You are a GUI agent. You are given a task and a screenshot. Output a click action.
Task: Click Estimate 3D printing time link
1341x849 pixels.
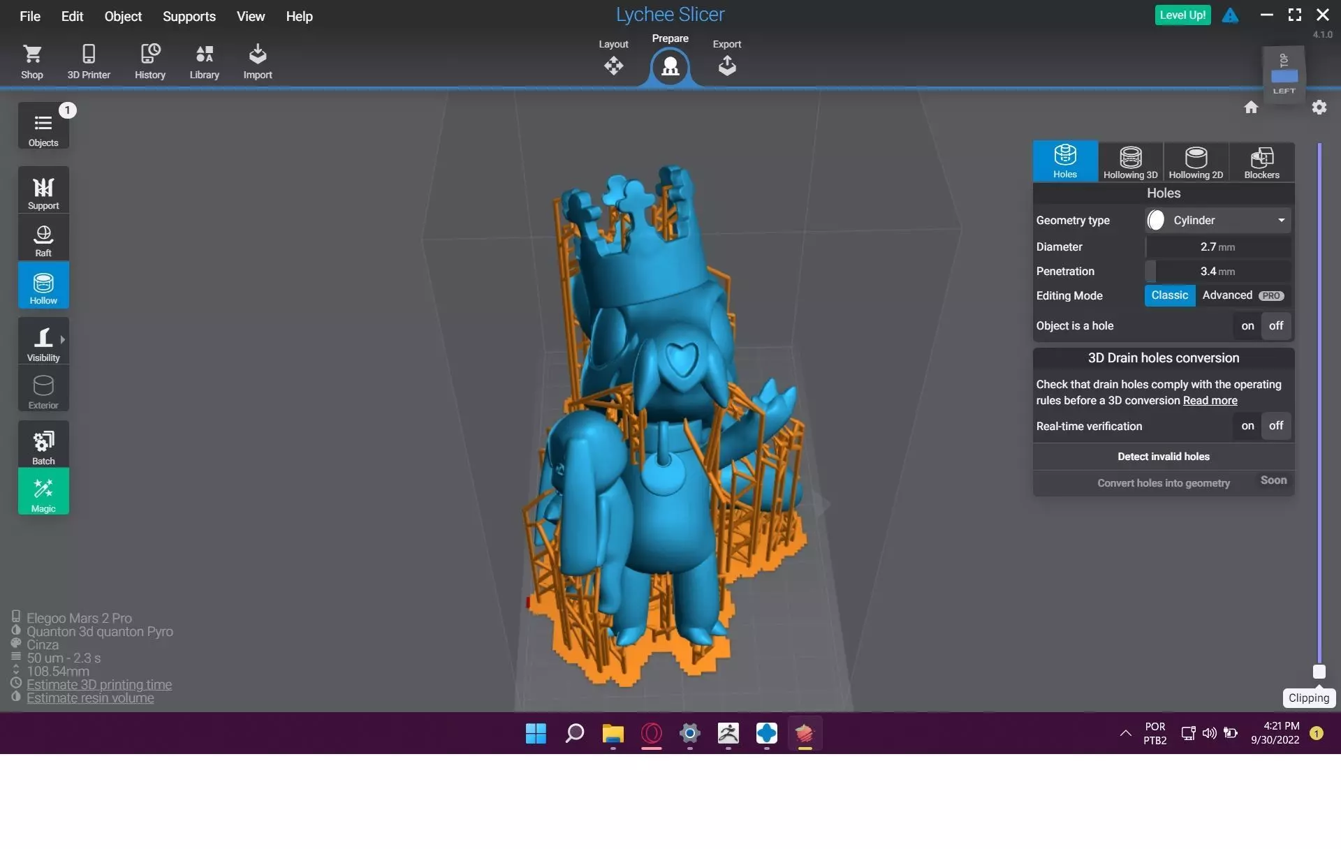[x=99, y=685]
